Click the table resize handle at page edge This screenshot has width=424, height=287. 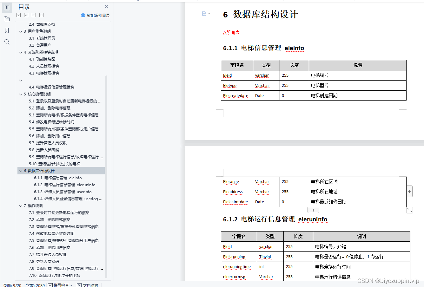coord(410,210)
